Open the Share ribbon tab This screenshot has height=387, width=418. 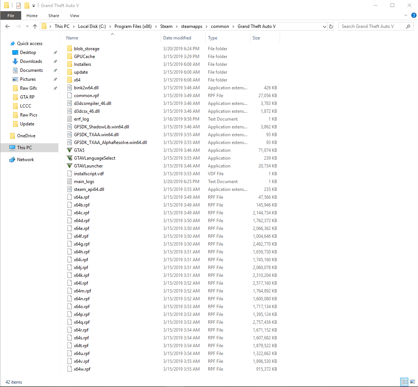[x=54, y=16]
